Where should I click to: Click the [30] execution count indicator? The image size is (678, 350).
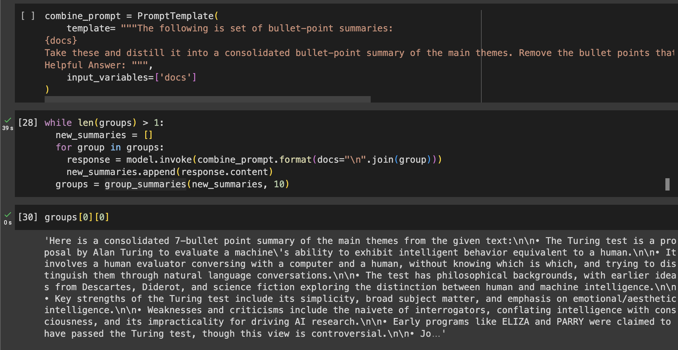pyautogui.click(x=28, y=217)
